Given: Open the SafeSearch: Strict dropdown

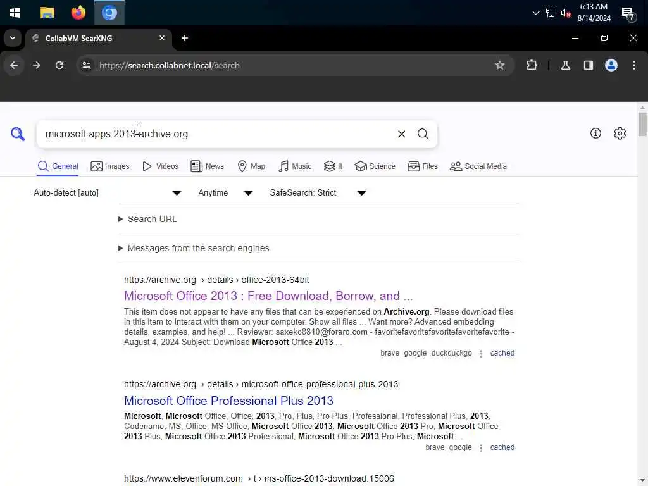Looking at the screenshot, I should pos(318,193).
